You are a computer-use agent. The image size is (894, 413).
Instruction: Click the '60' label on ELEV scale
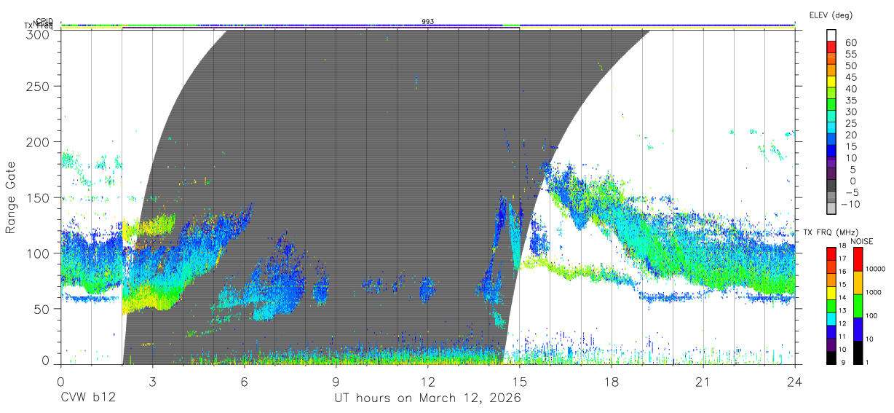(850, 43)
